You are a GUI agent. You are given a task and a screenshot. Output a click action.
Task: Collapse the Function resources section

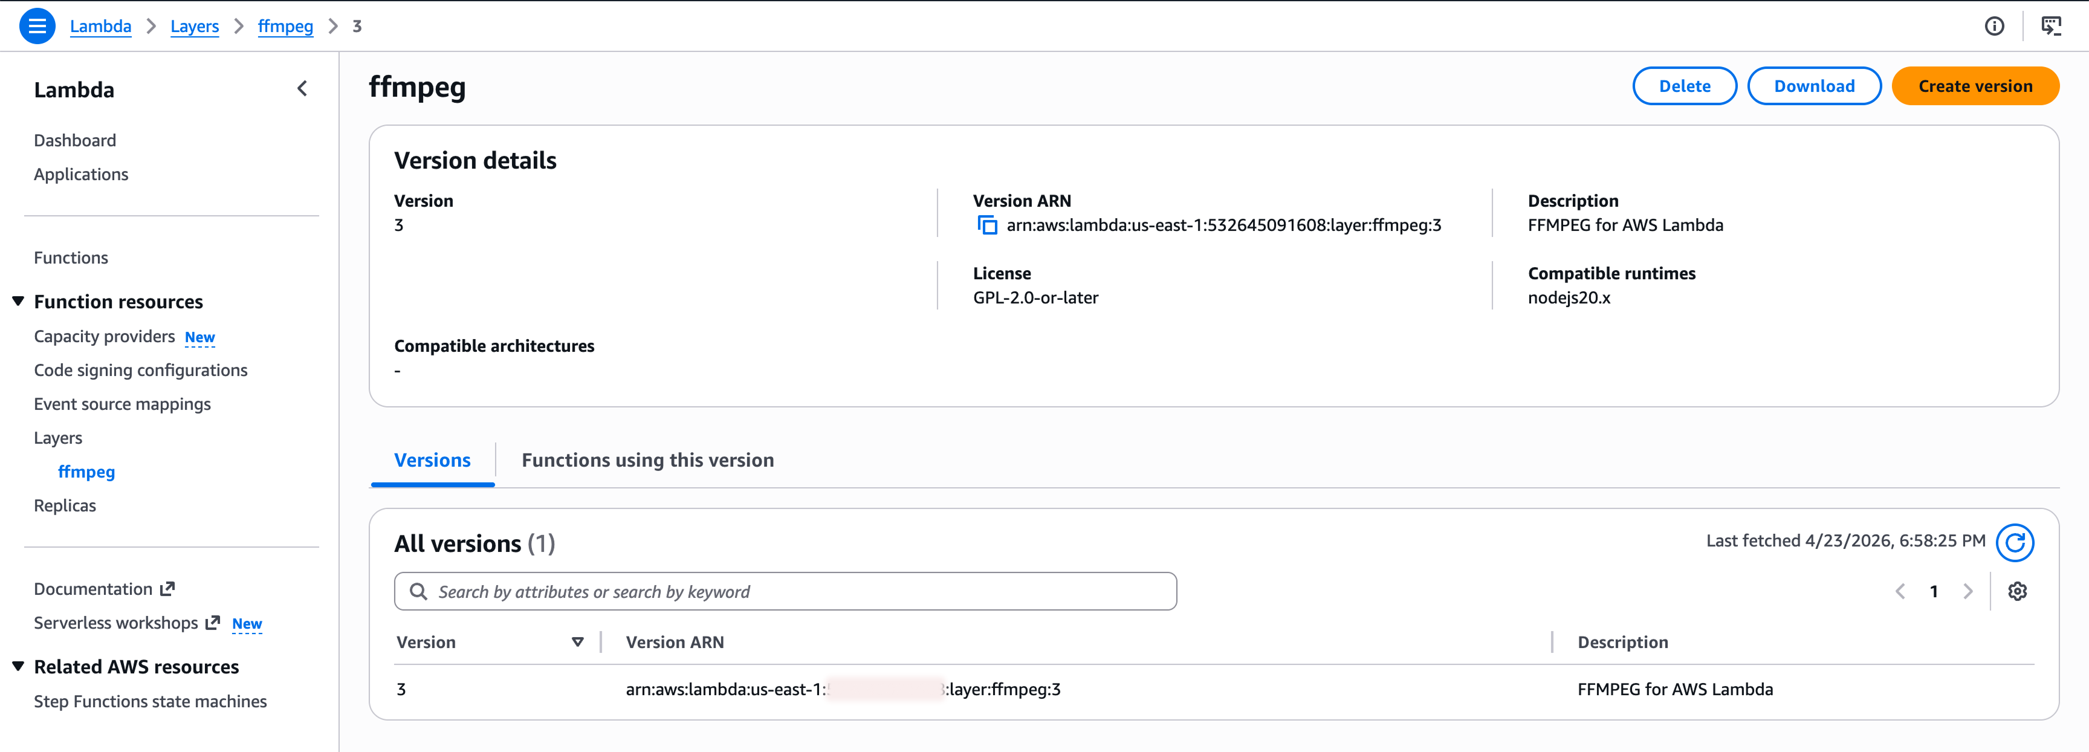point(18,302)
